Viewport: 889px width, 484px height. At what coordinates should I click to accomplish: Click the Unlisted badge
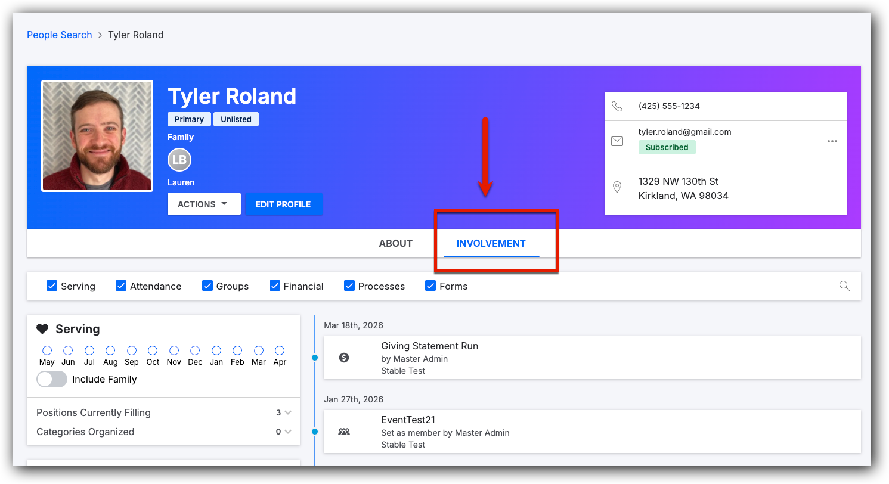236,119
